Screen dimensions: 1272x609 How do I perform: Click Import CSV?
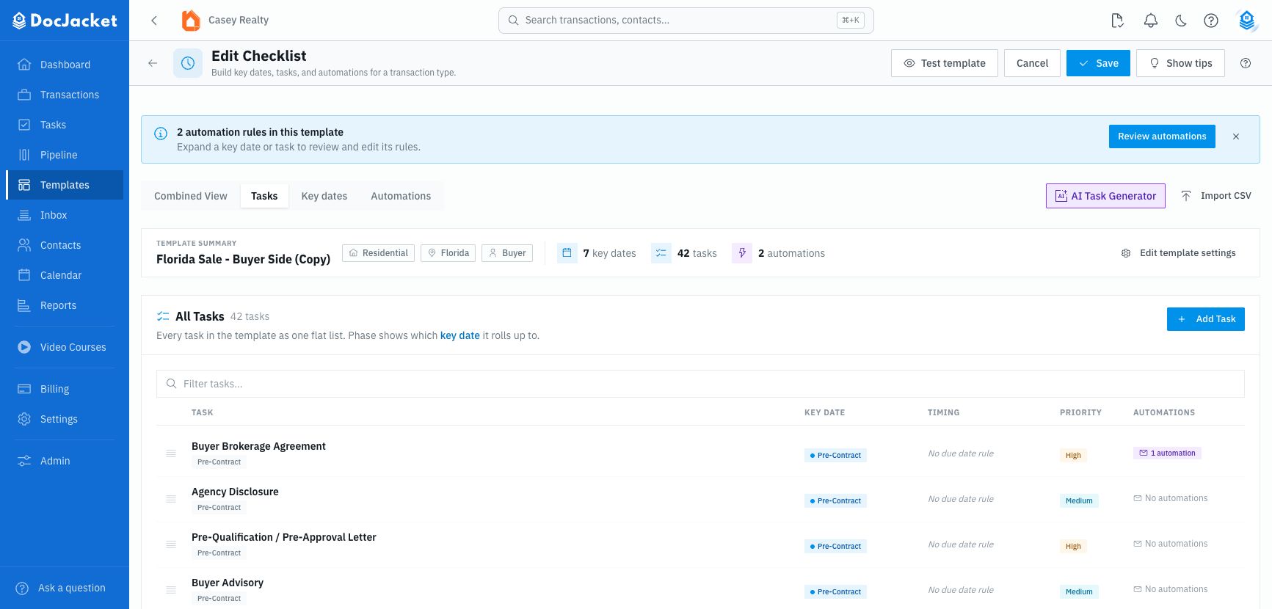point(1216,196)
